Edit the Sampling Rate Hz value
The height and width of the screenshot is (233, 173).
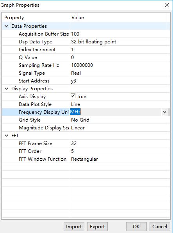119,65
